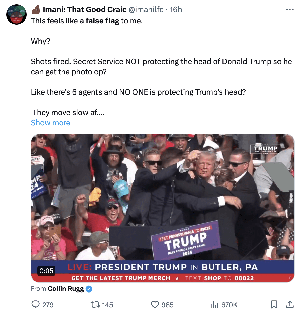This screenshot has height=319, width=306.
Task: Click the repost arrows icon
Action: tap(95, 304)
